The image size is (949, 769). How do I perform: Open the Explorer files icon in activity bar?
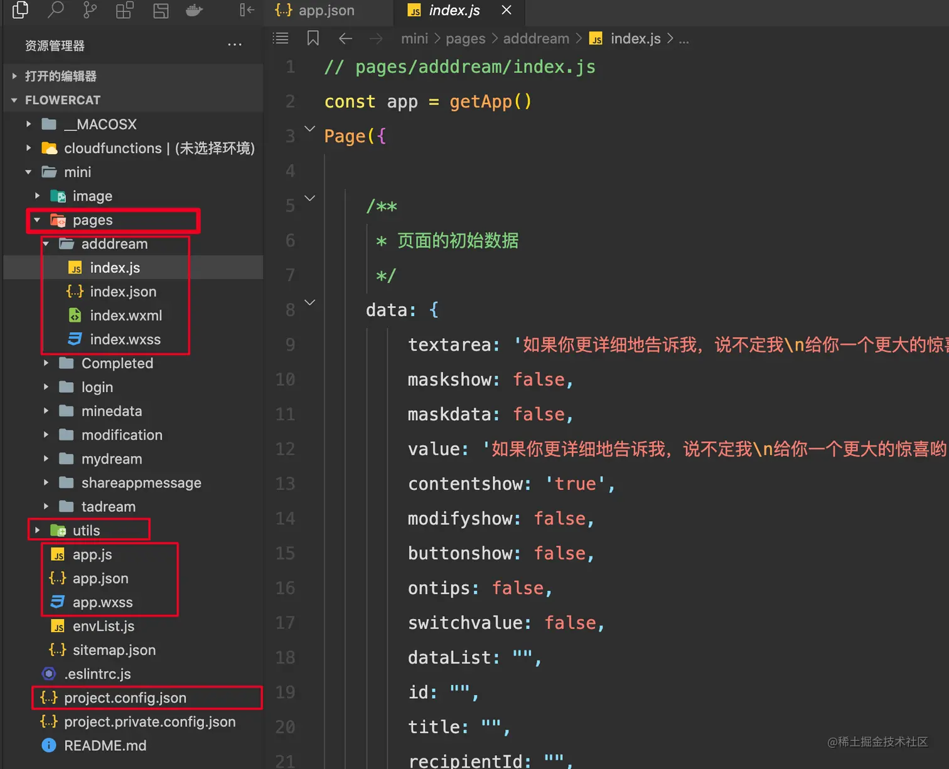click(21, 10)
